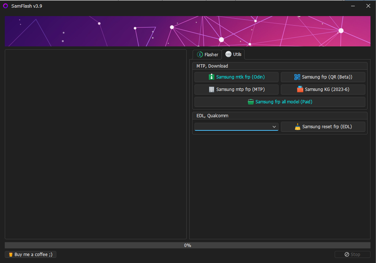Screen dimensions: 376x263
Task: Start Samsung frp (QR (Beta))
Action: click(323, 77)
